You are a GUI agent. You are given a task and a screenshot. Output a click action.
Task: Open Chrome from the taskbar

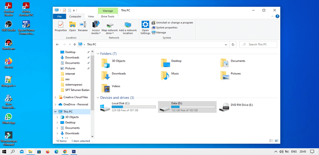click(x=65, y=152)
